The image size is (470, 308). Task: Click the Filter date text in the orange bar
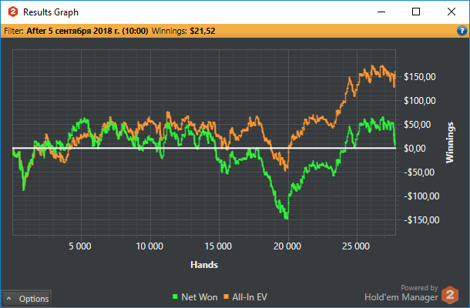coord(87,31)
